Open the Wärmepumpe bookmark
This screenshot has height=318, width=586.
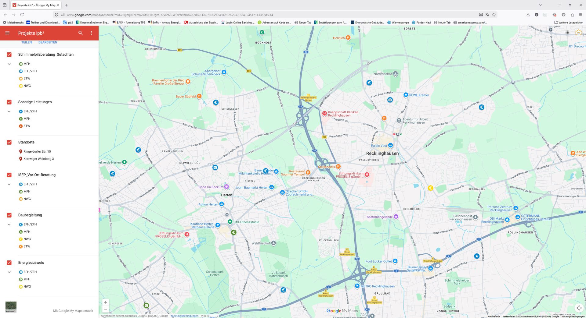click(x=398, y=23)
